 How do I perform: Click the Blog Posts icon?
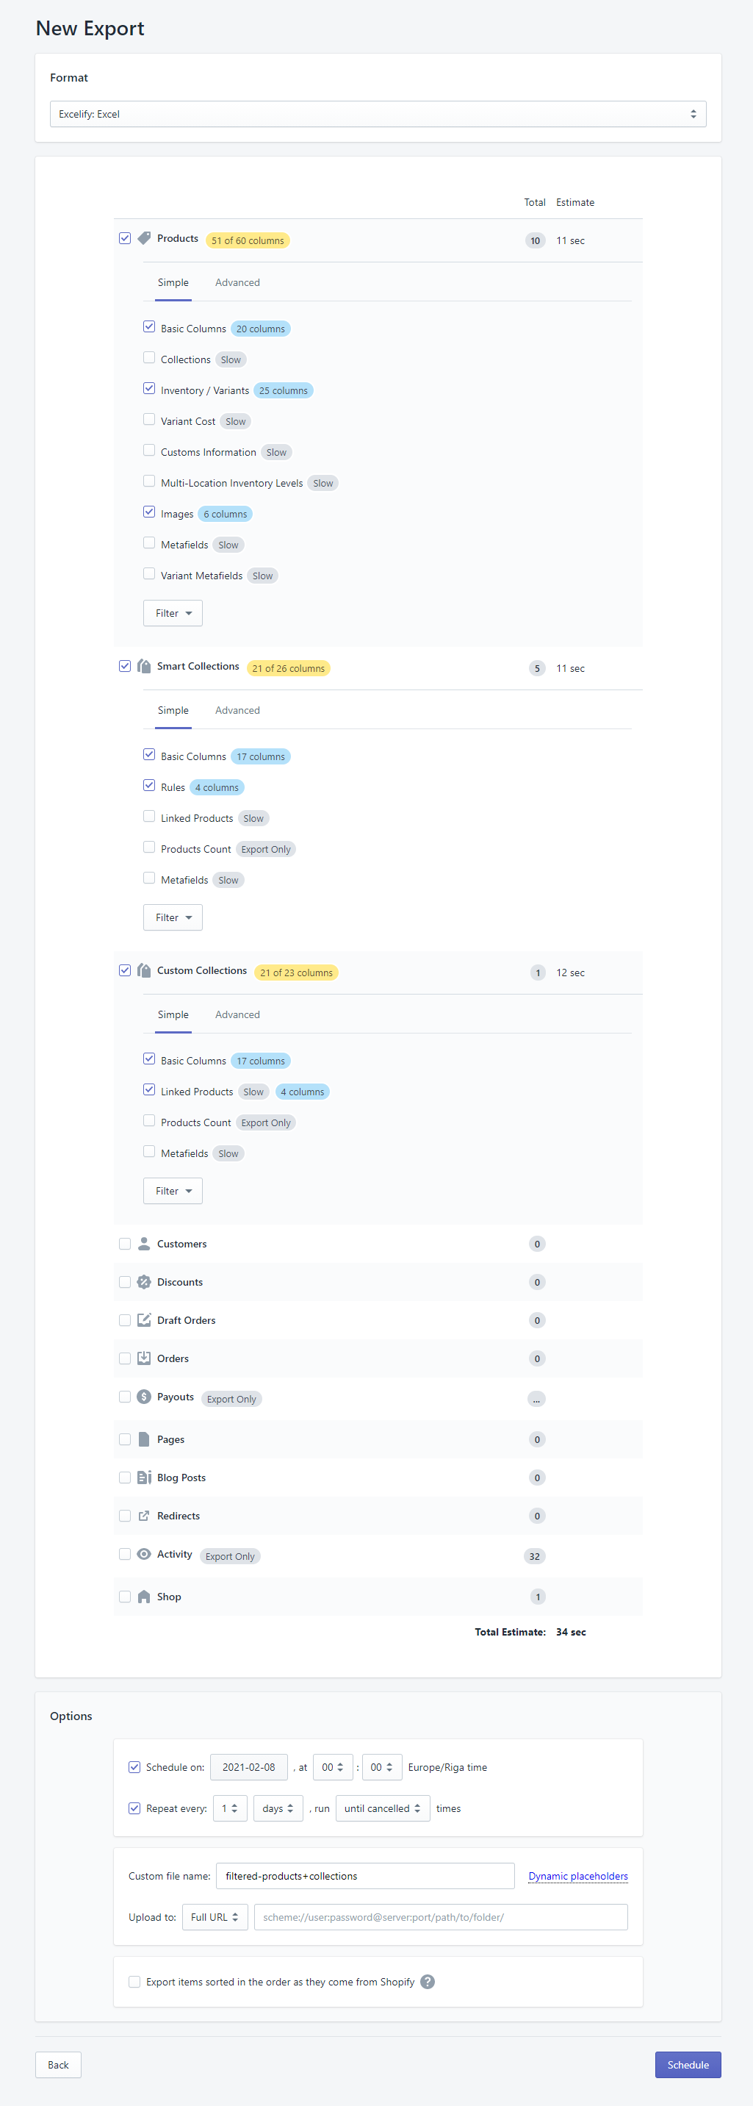pyautogui.click(x=145, y=1478)
